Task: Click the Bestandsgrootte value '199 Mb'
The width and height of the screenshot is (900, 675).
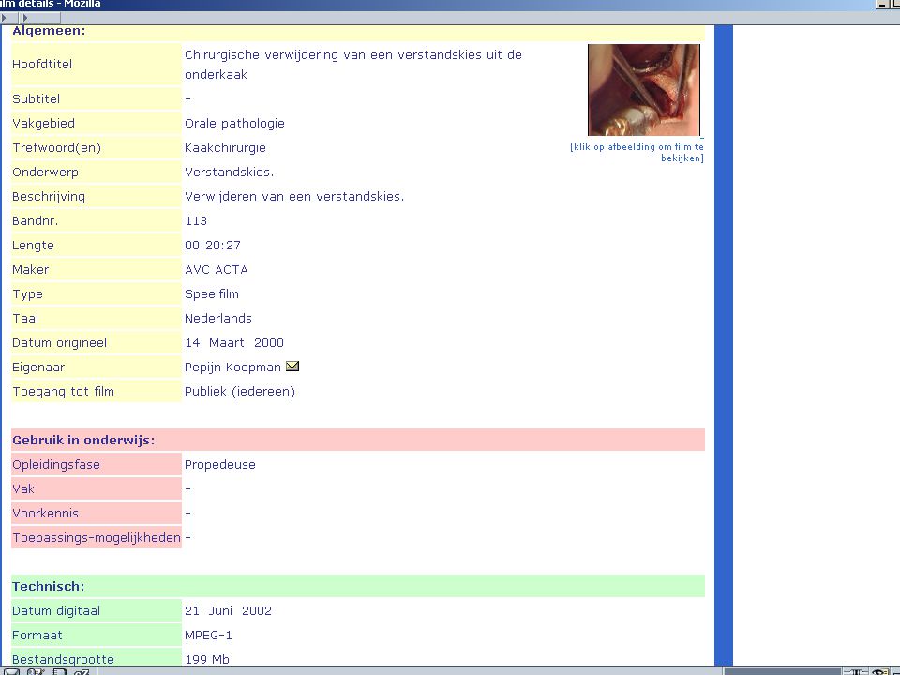Action: [207, 659]
